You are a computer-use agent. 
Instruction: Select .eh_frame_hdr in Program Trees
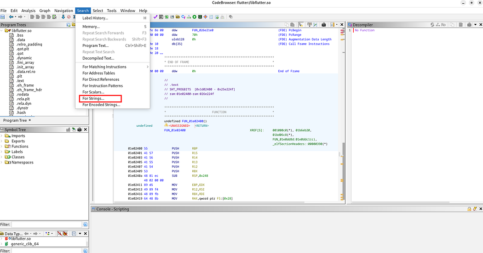pyautogui.click(x=29, y=90)
